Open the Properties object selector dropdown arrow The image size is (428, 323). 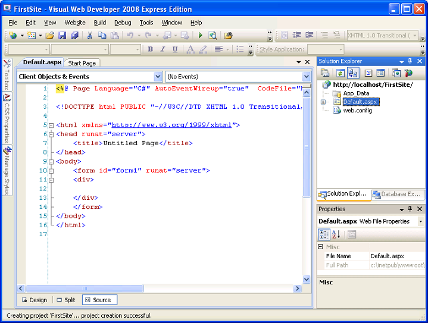(x=421, y=221)
